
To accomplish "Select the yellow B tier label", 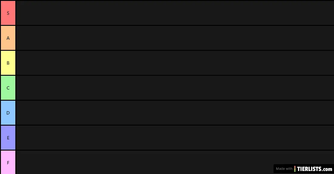I will (8, 63).
